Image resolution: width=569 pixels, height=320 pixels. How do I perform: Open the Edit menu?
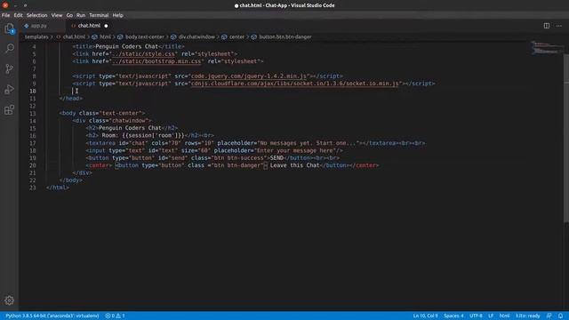click(x=18, y=15)
